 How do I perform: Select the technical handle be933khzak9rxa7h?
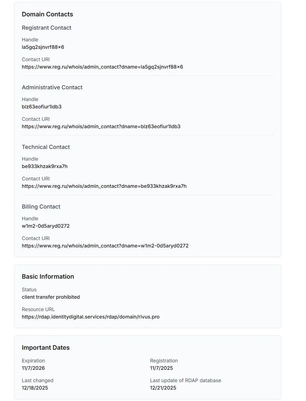(x=45, y=166)
